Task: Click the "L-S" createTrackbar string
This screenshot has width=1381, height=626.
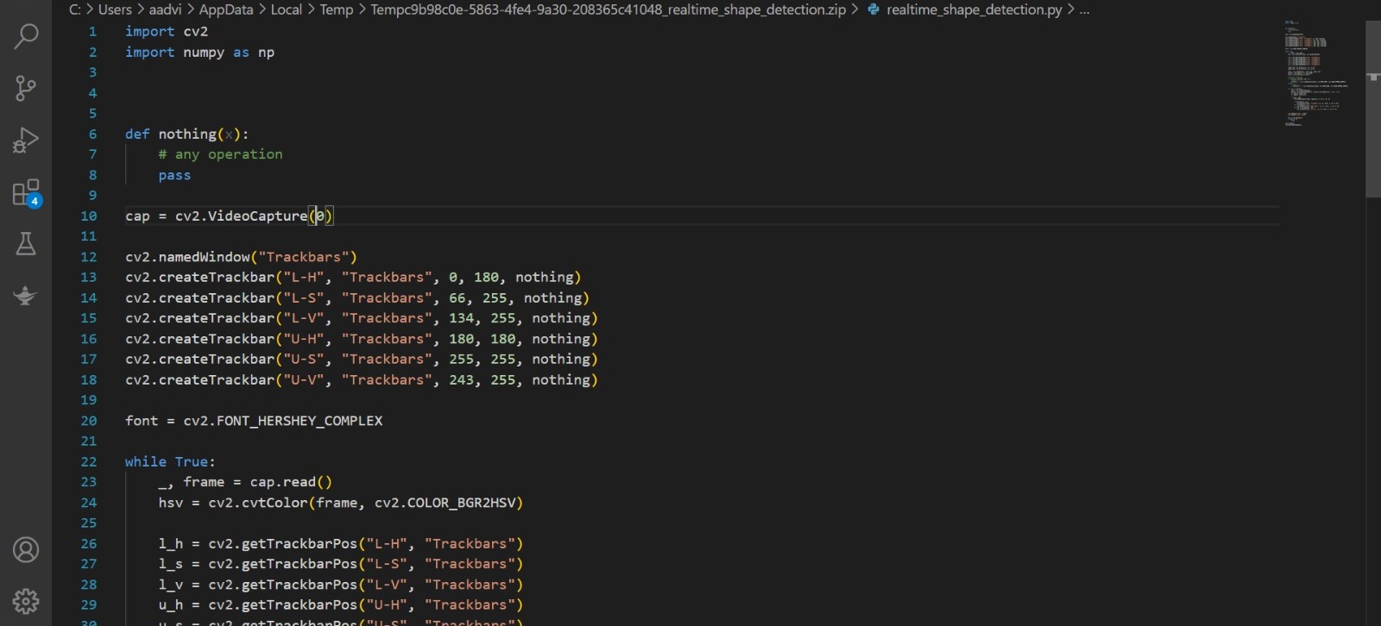Action: coord(304,297)
